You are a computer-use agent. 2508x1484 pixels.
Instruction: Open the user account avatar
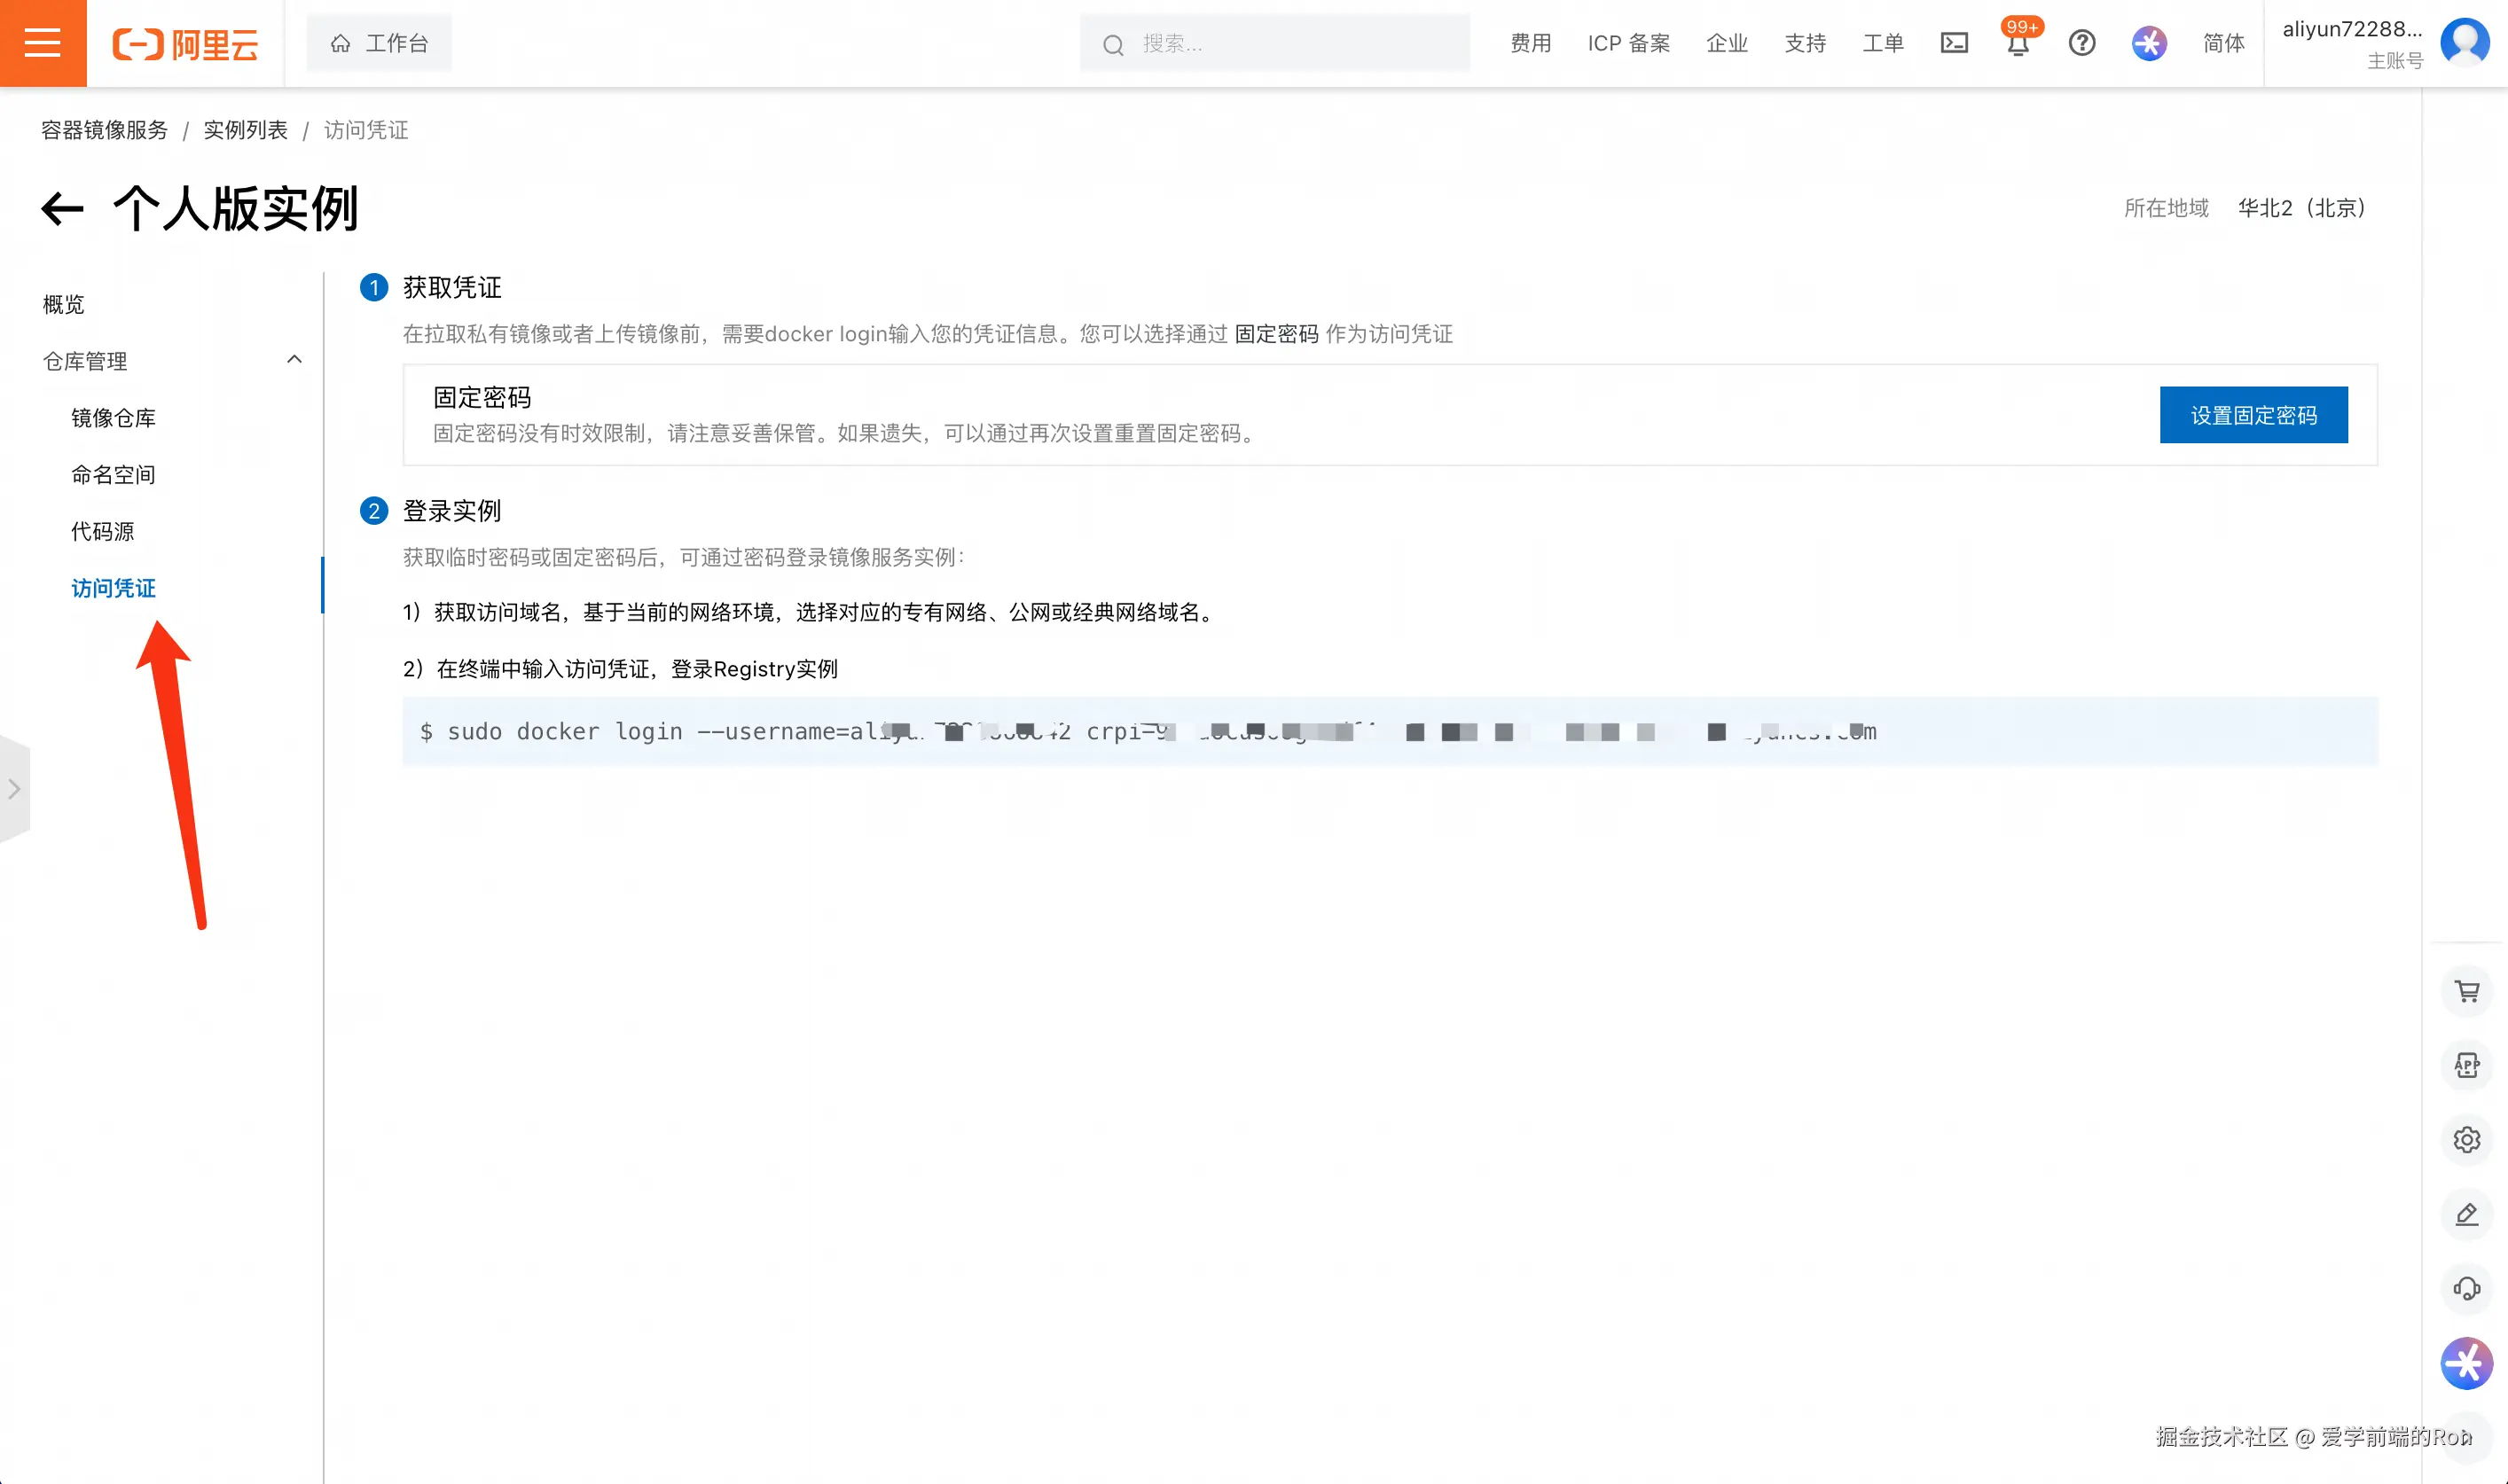(2464, 42)
